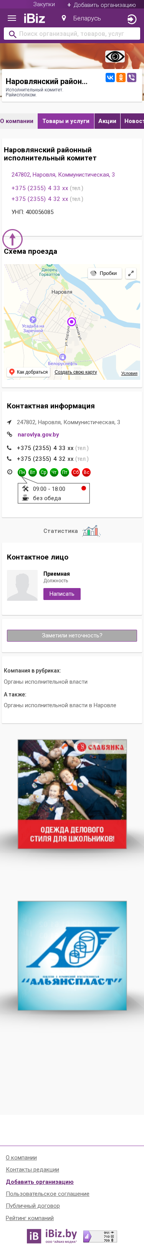This screenshot has width=144, height=1254.
Task: Click the scroll-to-top arrow icon
Action: (x=13, y=239)
